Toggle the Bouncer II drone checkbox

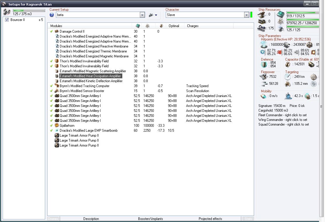click(x=7, y=20)
